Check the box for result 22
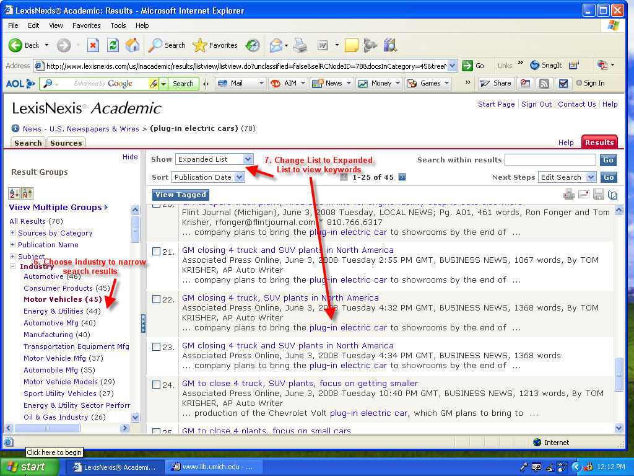Viewport: 634px width, 476px height. click(157, 299)
